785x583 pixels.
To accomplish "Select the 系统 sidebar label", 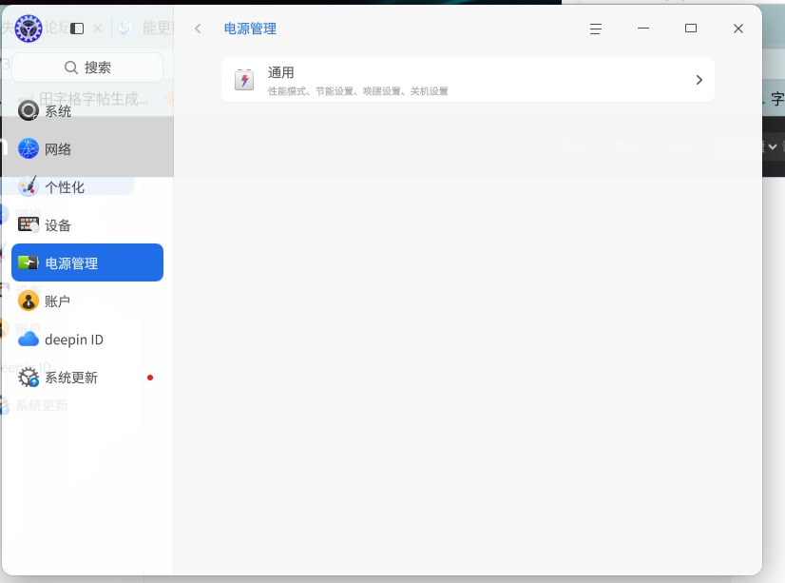I will [x=58, y=111].
